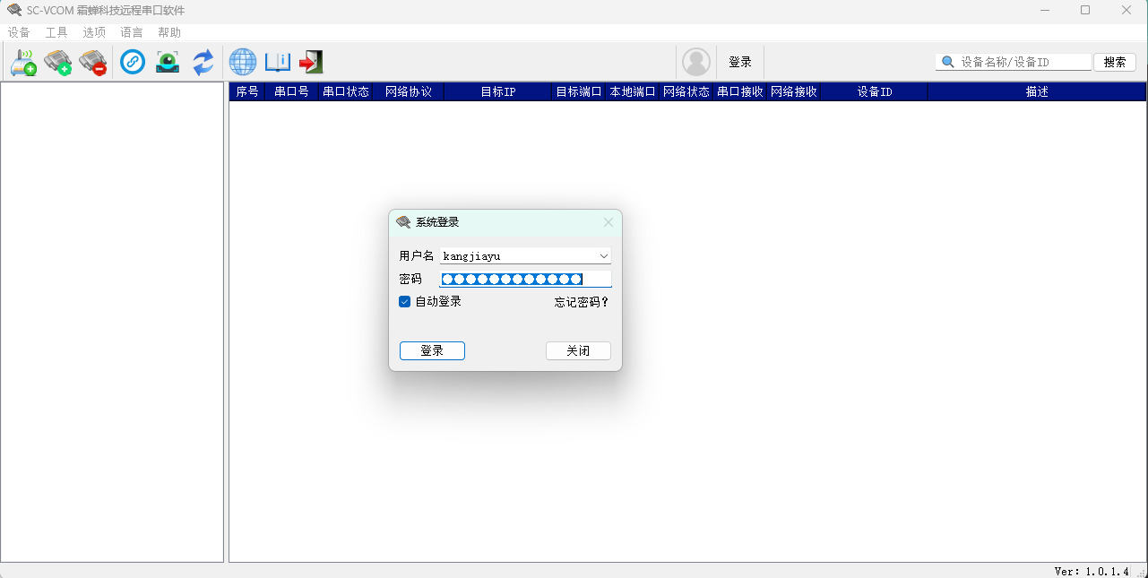Maximize the SC-VCOM window
The width and height of the screenshot is (1148, 578).
tap(1085, 10)
